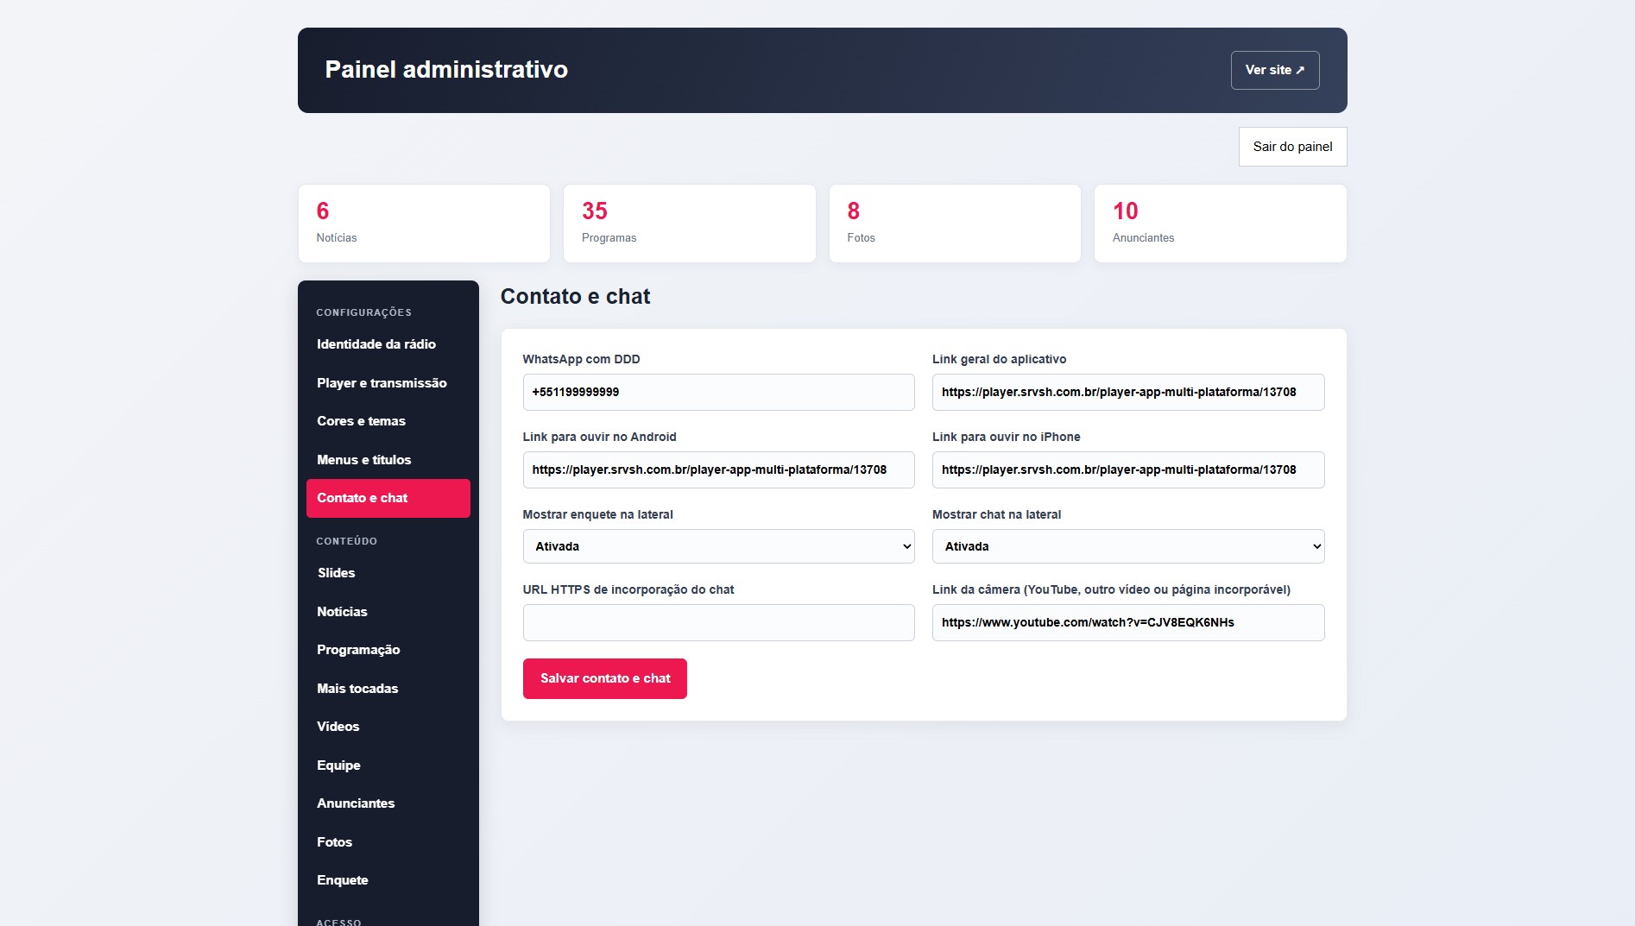
Task: Click the 10 Anunciantes stat card
Action: click(1220, 224)
